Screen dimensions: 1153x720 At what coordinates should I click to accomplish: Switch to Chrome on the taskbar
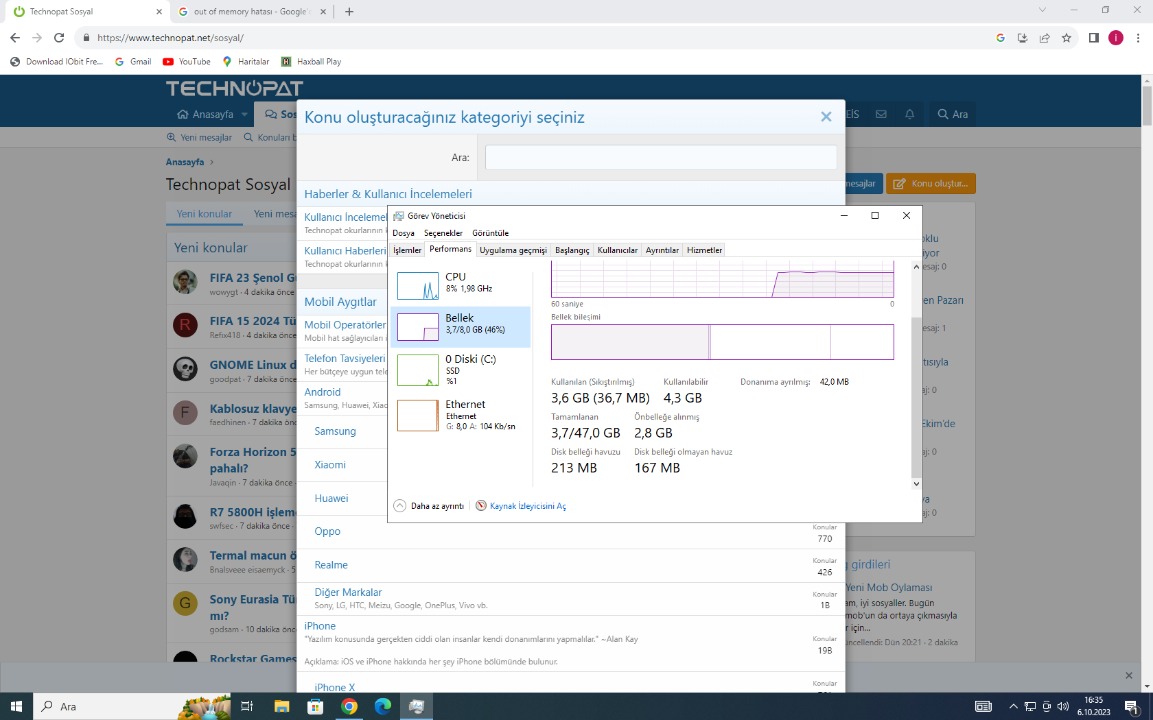(349, 706)
